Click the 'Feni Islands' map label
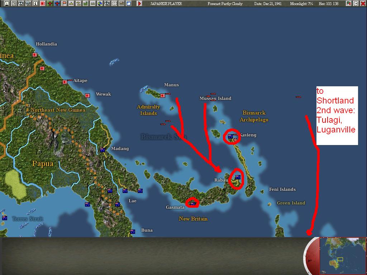The image size is (367, 275). (282, 189)
